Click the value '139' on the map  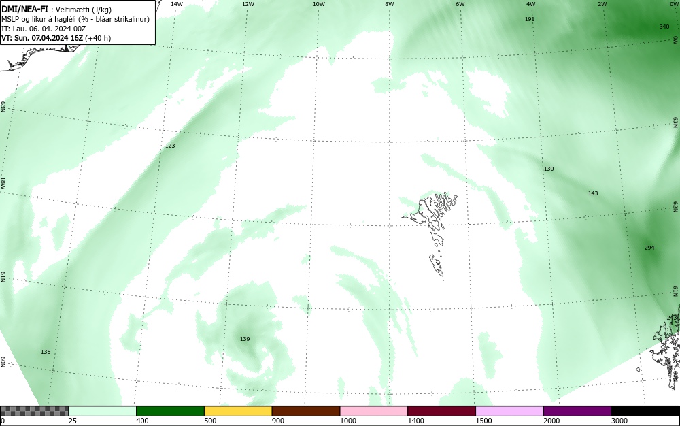245,339
